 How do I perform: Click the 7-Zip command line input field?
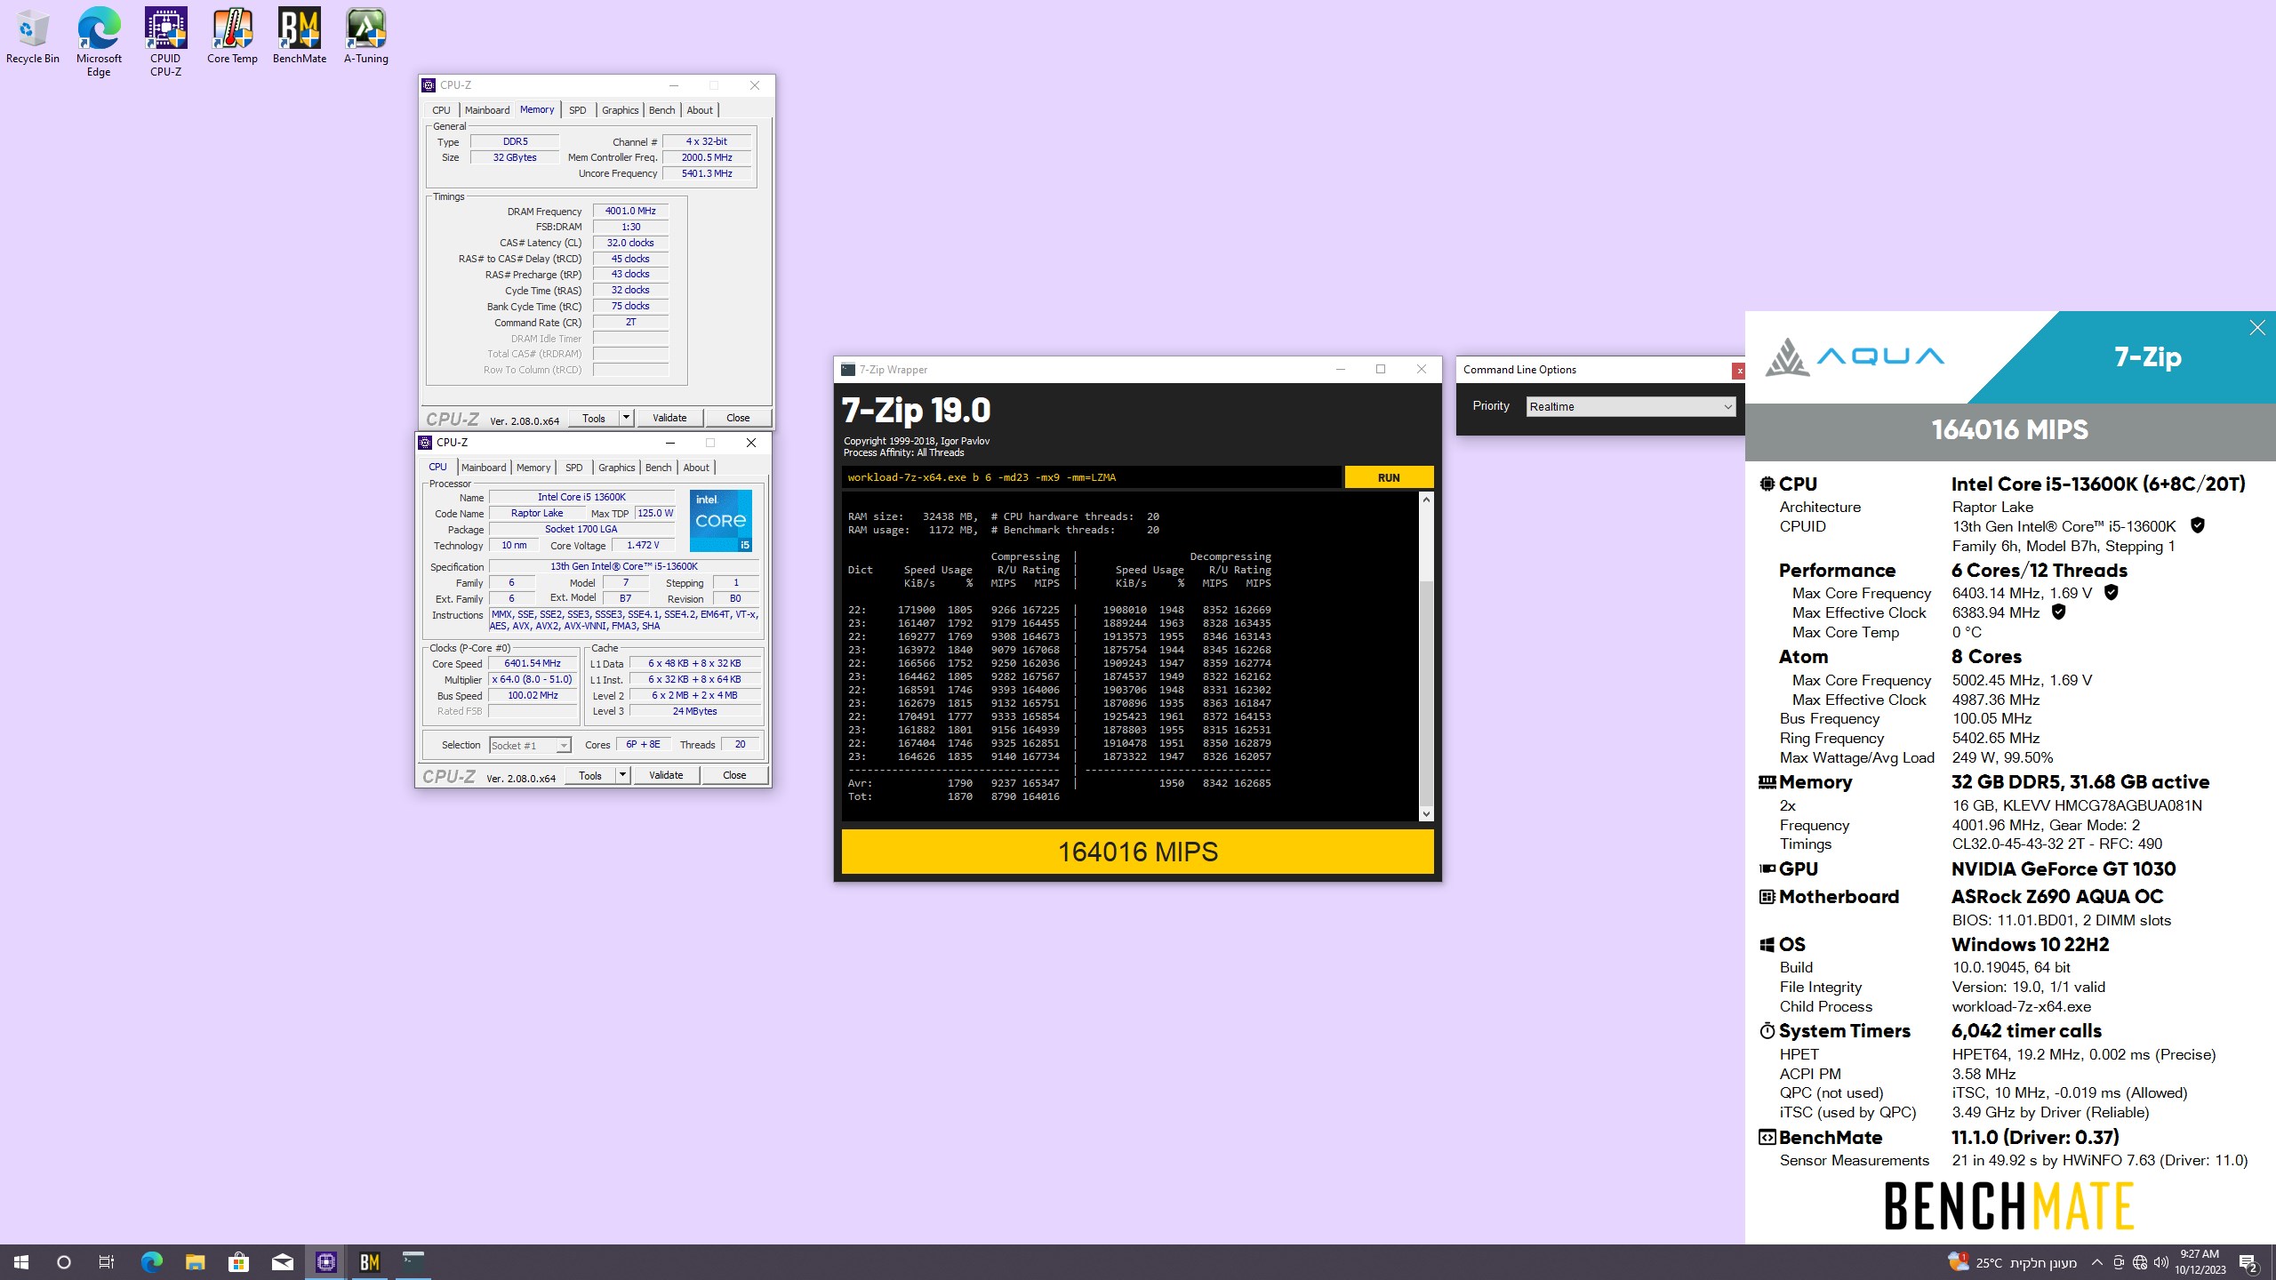[1092, 477]
